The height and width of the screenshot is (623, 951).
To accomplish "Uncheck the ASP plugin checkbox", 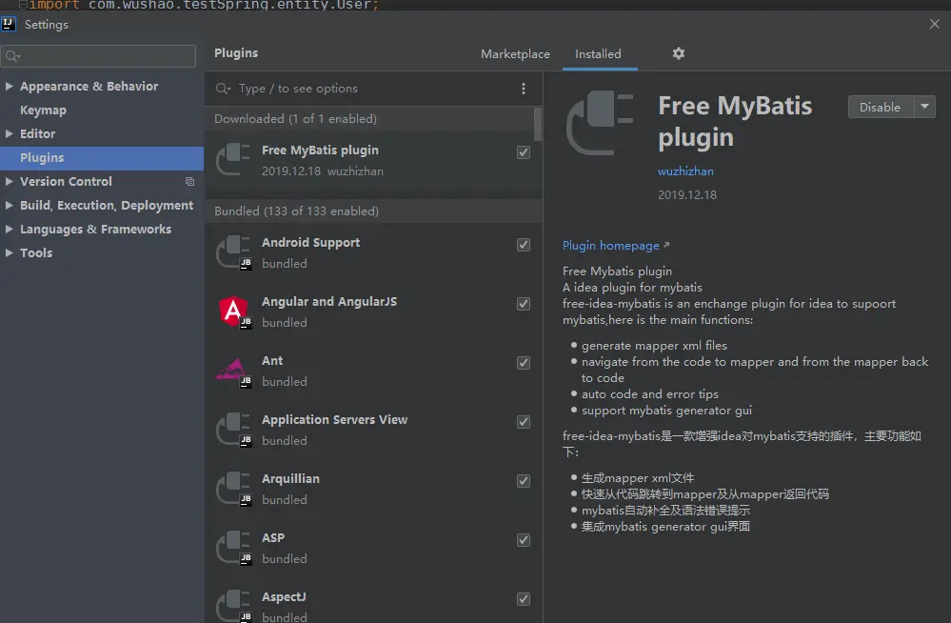I will [524, 540].
